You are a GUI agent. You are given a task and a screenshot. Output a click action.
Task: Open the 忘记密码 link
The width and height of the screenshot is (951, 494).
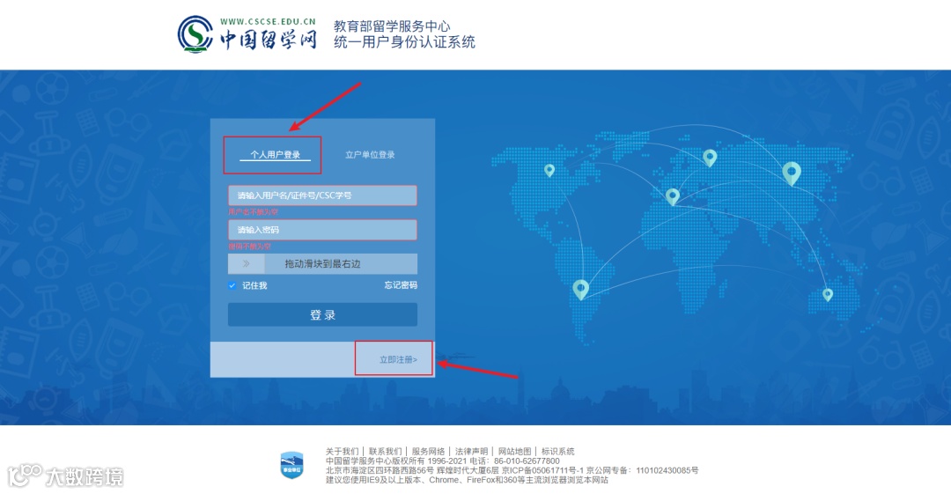tap(401, 284)
